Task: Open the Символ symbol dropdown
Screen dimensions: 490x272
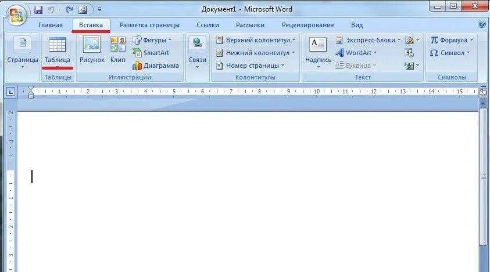Action: [x=450, y=53]
